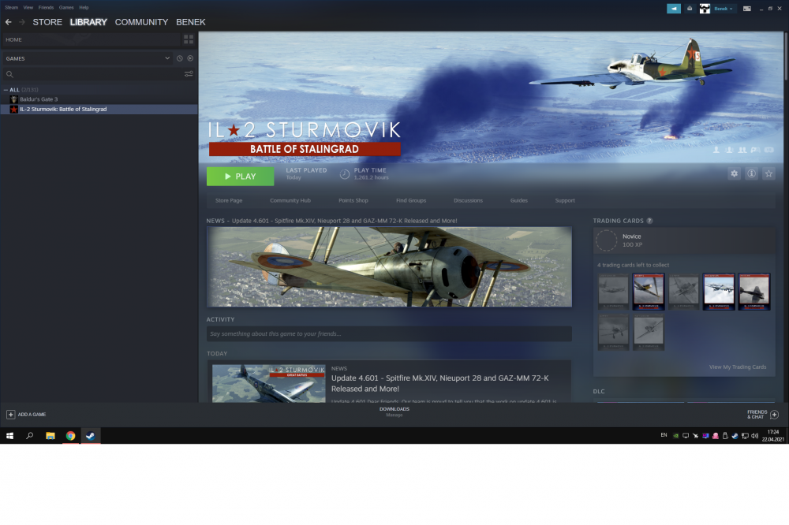Go to the LIBRARY tab

click(x=88, y=22)
